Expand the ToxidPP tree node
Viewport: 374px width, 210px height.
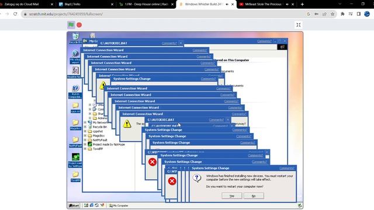(85, 149)
